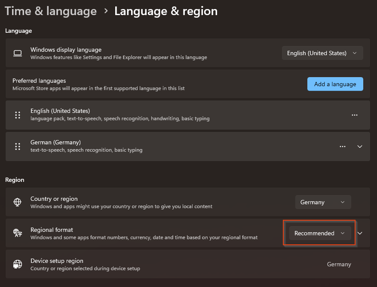The image size is (377, 287).
Task: Go back to Time & language breadcrumb
Action: point(51,11)
